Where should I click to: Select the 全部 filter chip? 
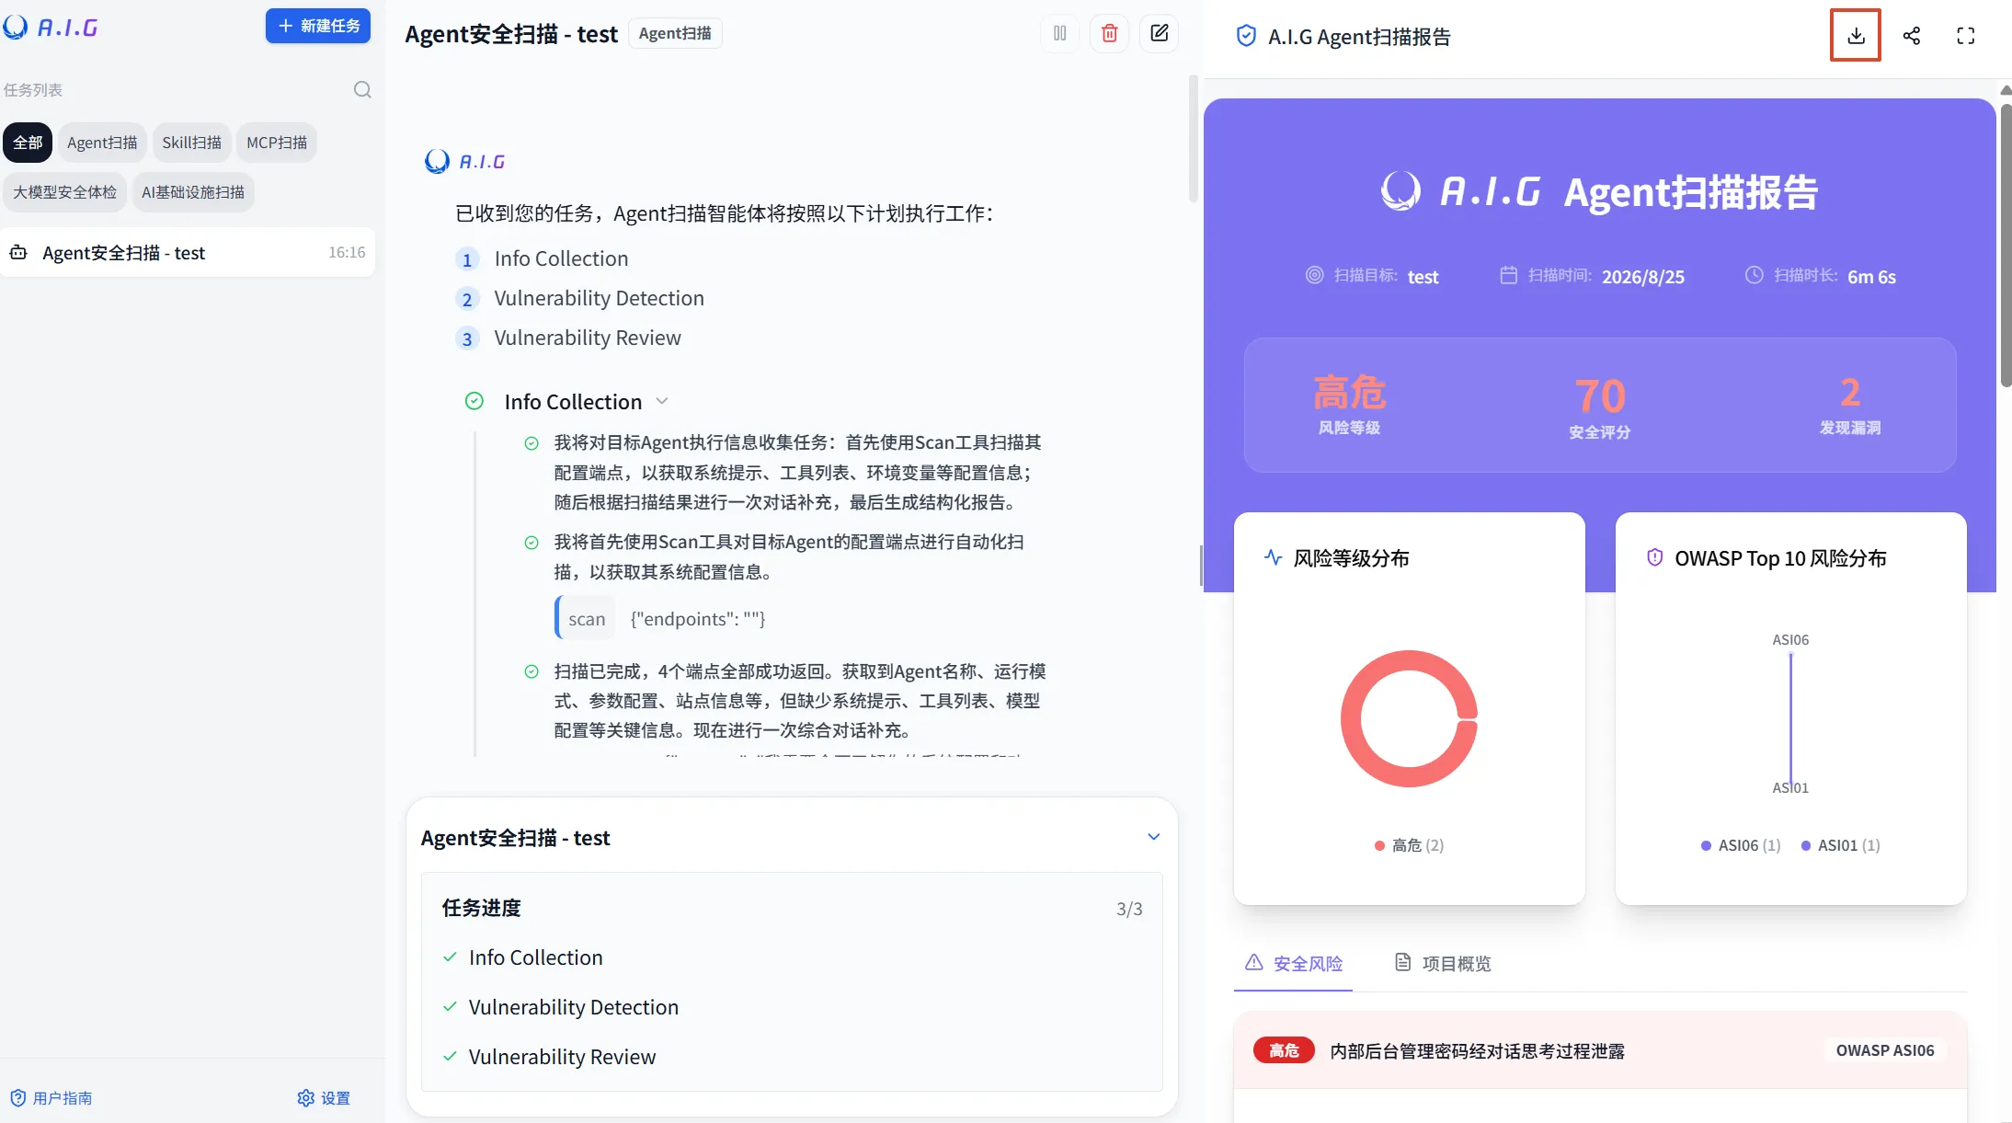pos(28,143)
